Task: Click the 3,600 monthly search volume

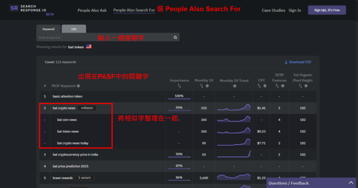Action: (x=204, y=178)
